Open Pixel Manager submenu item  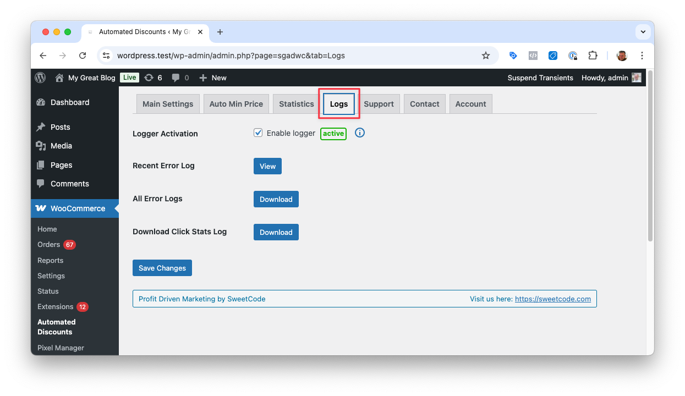click(x=61, y=348)
